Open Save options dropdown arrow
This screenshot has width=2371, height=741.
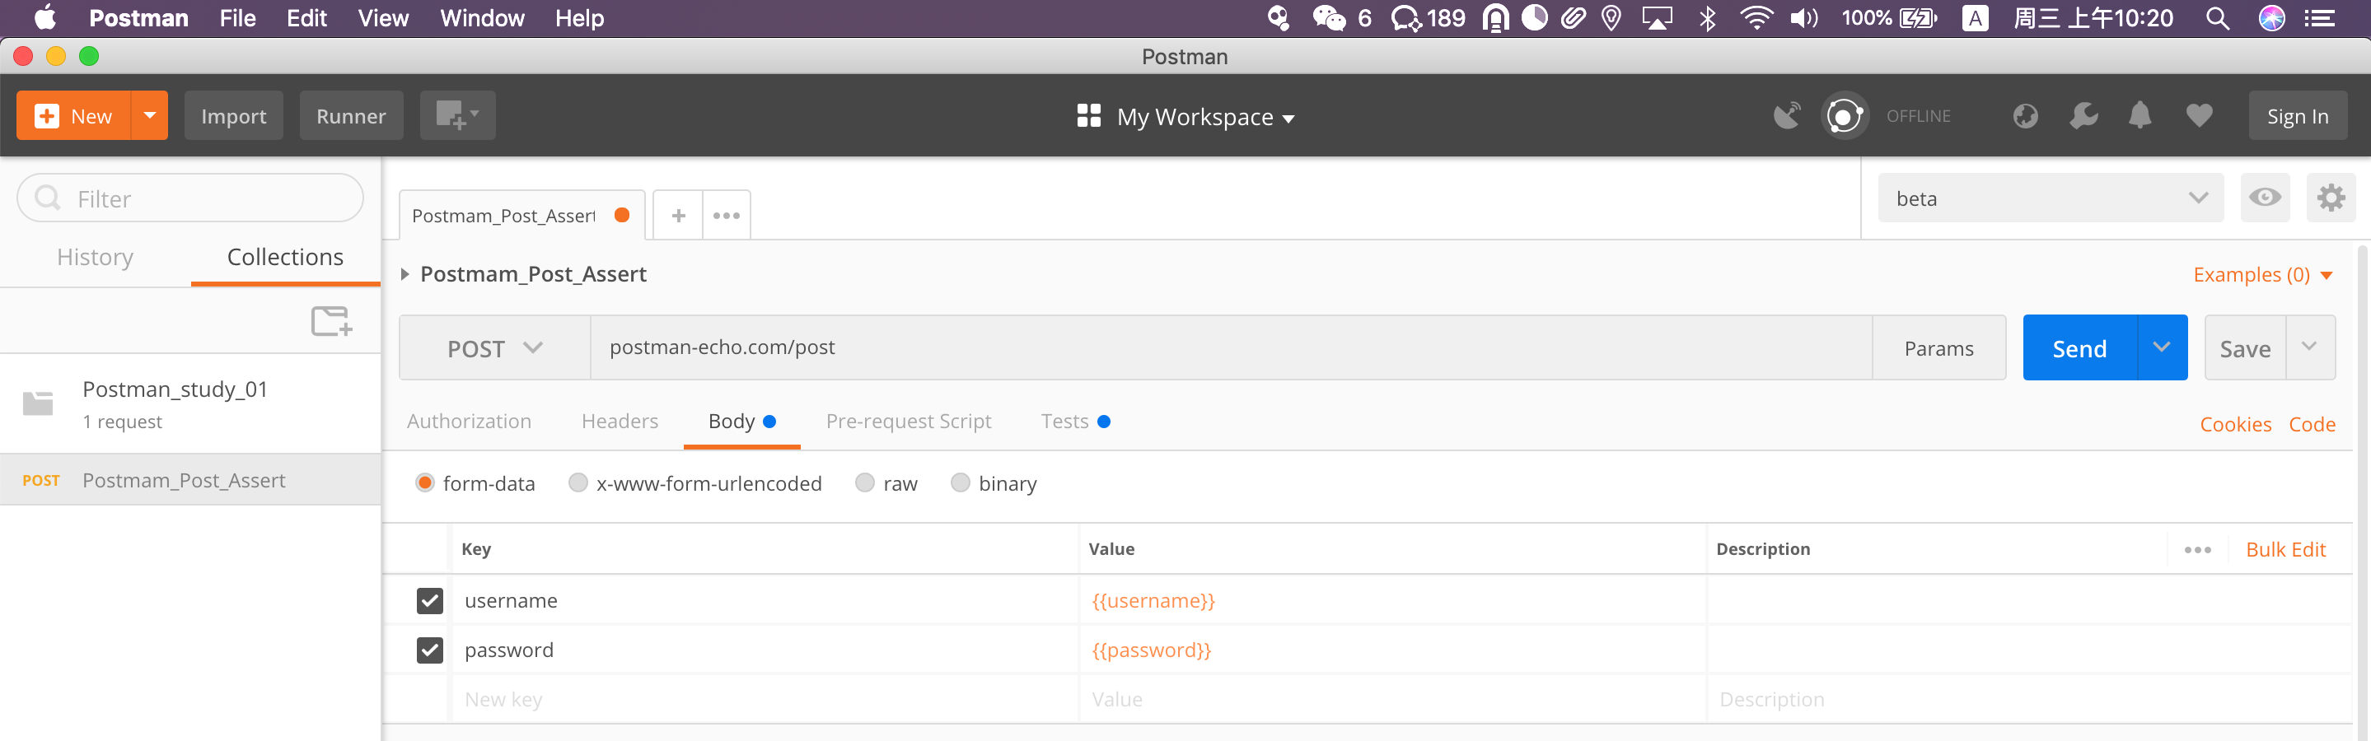click(2310, 347)
